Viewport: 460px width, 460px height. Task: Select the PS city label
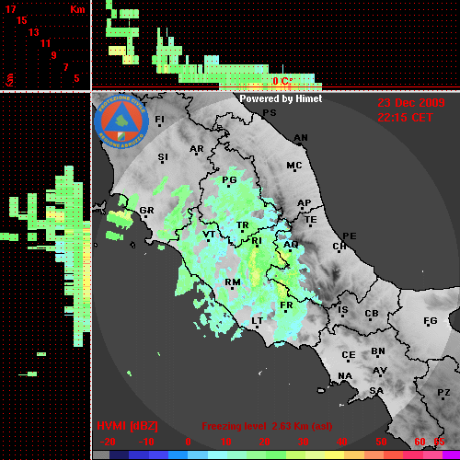(x=270, y=113)
